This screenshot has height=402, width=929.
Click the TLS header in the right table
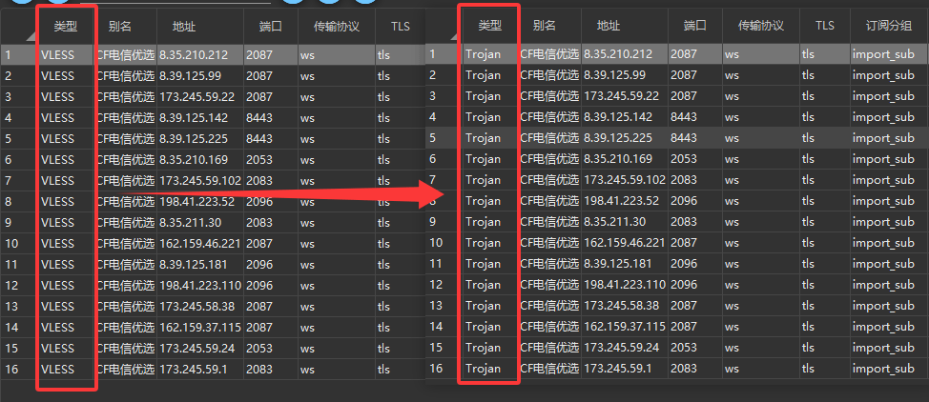tap(824, 26)
